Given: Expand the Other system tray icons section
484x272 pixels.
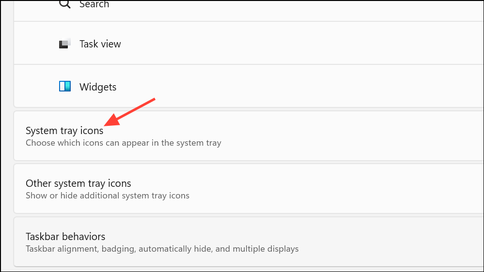Looking at the screenshot, I should tap(249, 188).
